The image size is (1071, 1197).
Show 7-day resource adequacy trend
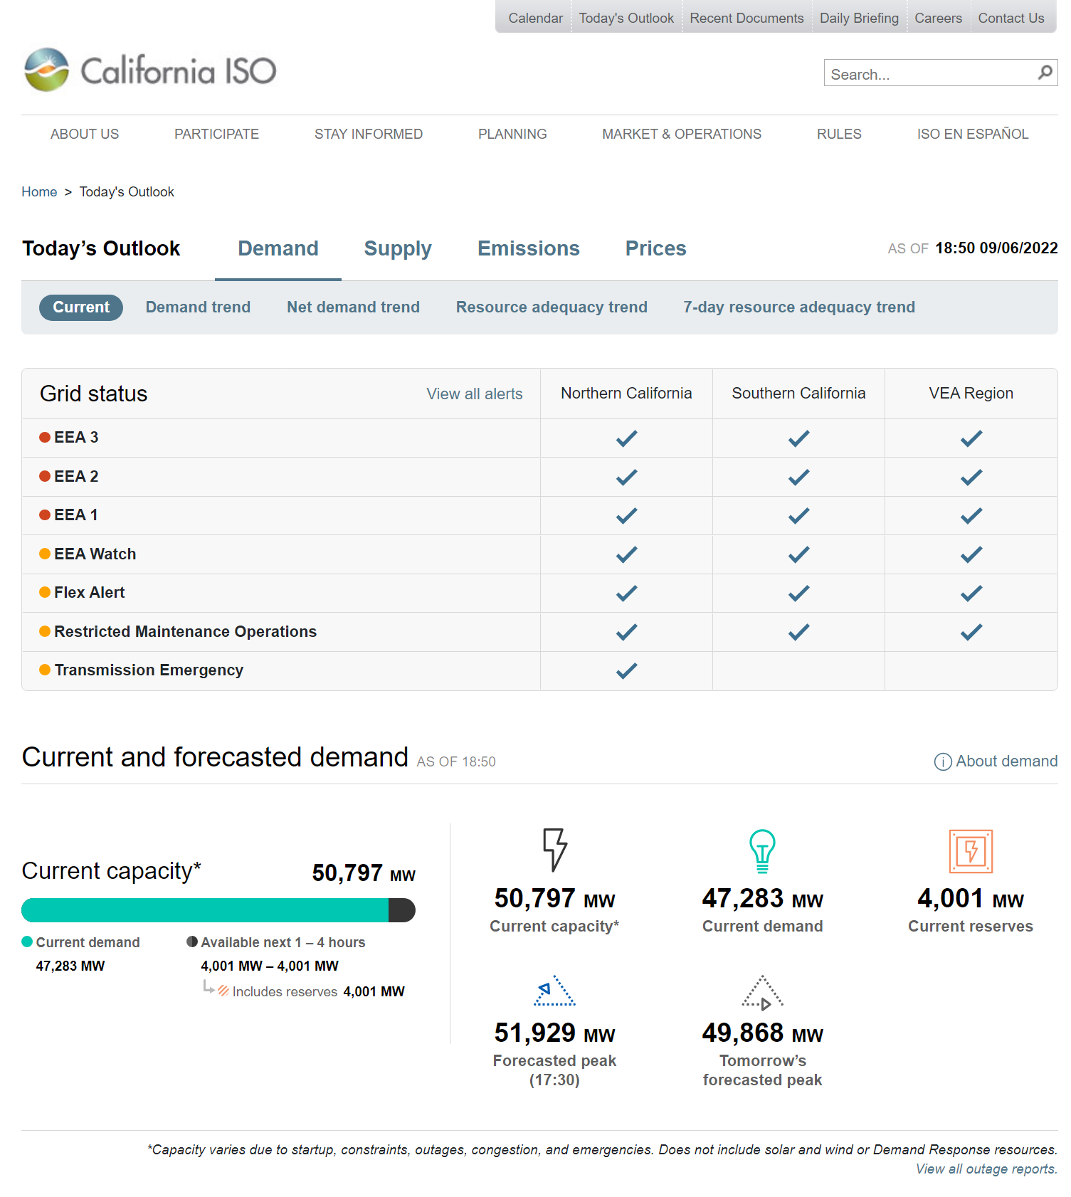pyautogui.click(x=799, y=307)
